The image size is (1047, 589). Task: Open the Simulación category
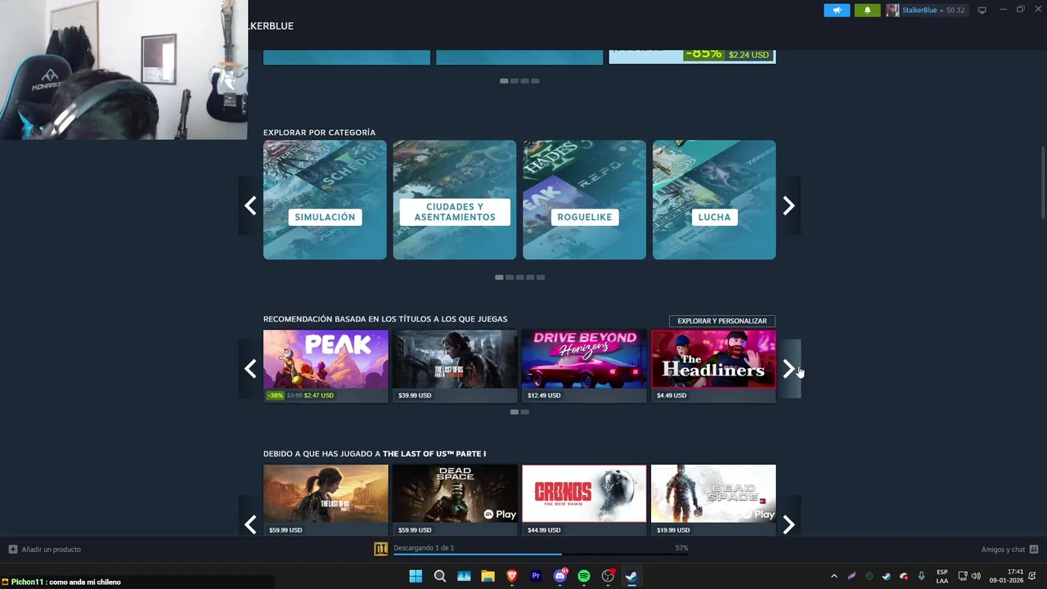tap(325, 200)
